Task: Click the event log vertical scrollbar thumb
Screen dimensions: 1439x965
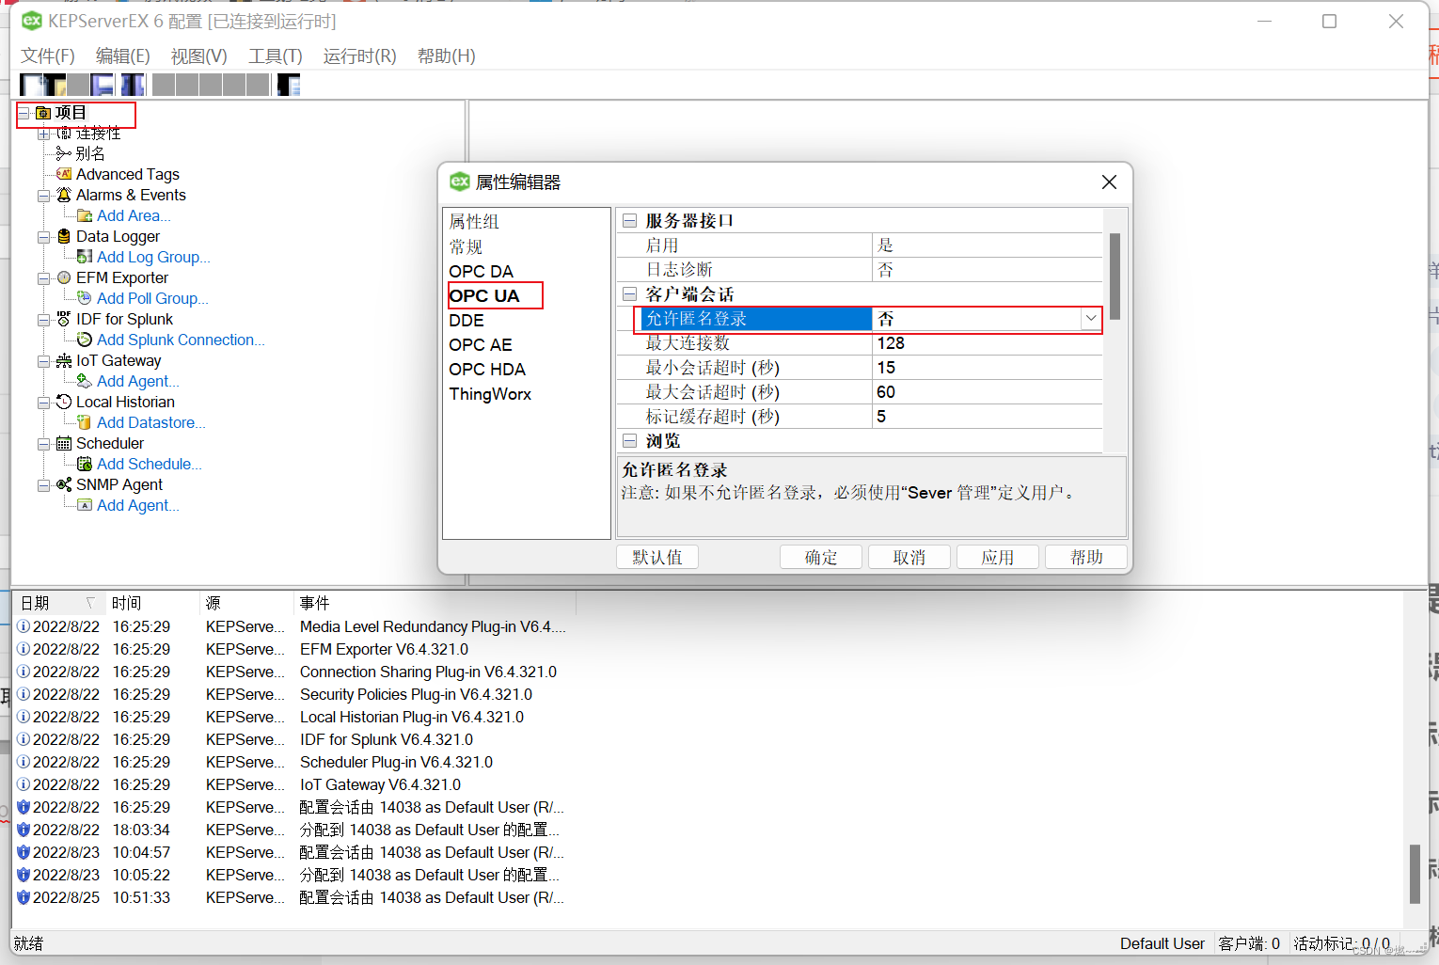Action: click(1415, 874)
